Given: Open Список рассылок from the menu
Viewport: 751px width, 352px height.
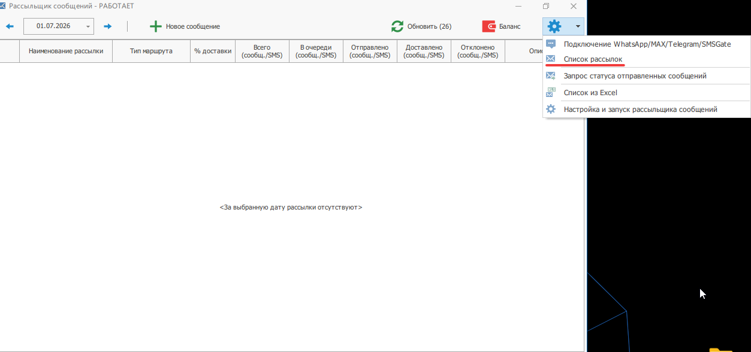Looking at the screenshot, I should [647, 59].
